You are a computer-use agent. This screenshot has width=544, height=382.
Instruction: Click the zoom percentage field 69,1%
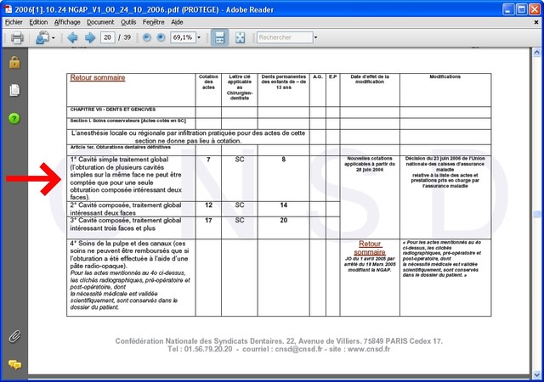[183, 37]
